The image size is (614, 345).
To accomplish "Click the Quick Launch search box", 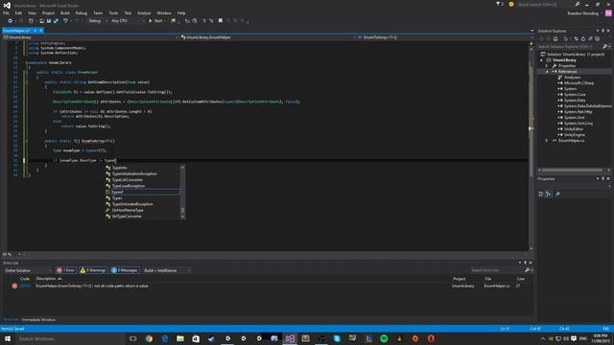I will tap(548, 4).
